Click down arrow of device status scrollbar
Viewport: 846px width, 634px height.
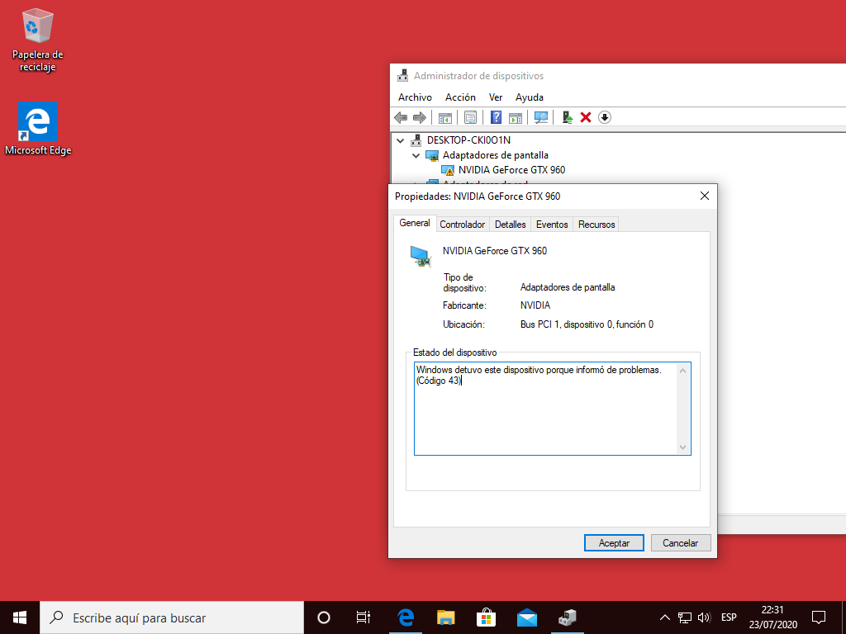click(x=682, y=447)
